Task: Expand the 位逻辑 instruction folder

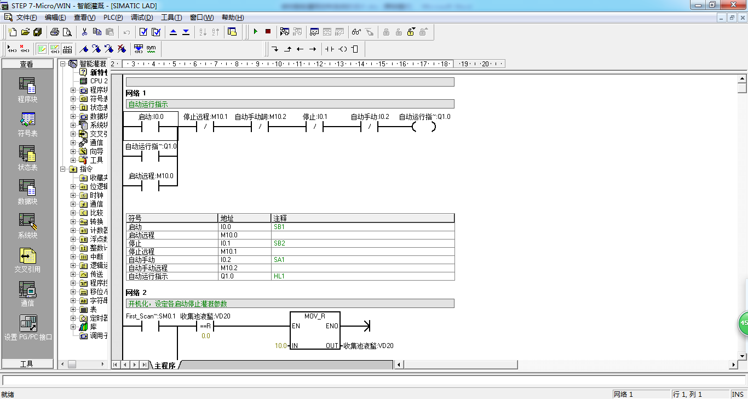Action: click(73, 186)
